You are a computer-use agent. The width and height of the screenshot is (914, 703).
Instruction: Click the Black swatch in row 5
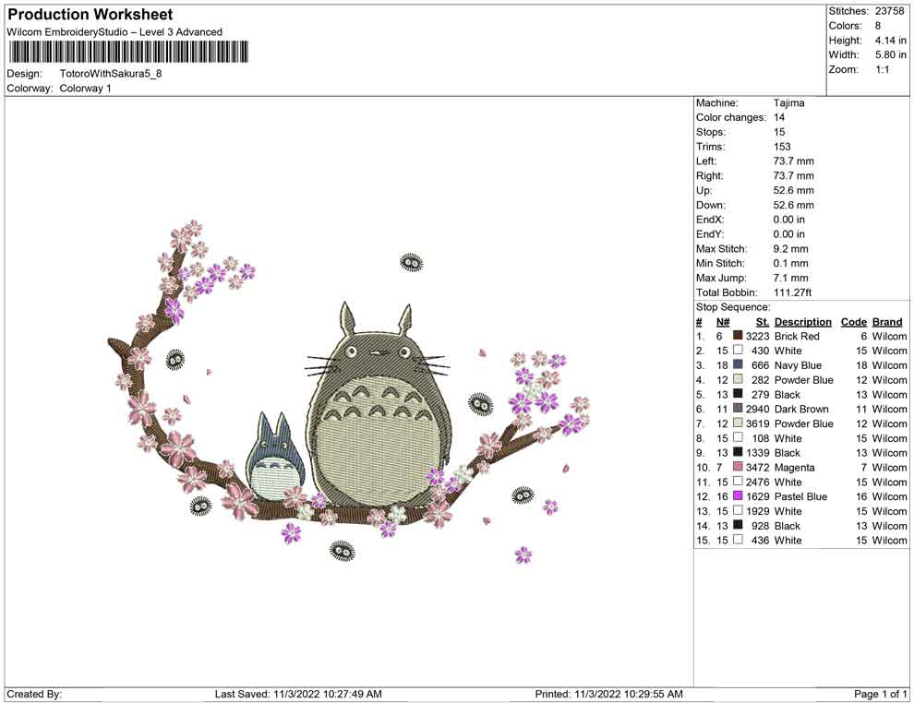click(x=738, y=394)
